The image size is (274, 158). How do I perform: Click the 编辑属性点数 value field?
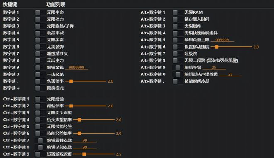click(x=85, y=140)
